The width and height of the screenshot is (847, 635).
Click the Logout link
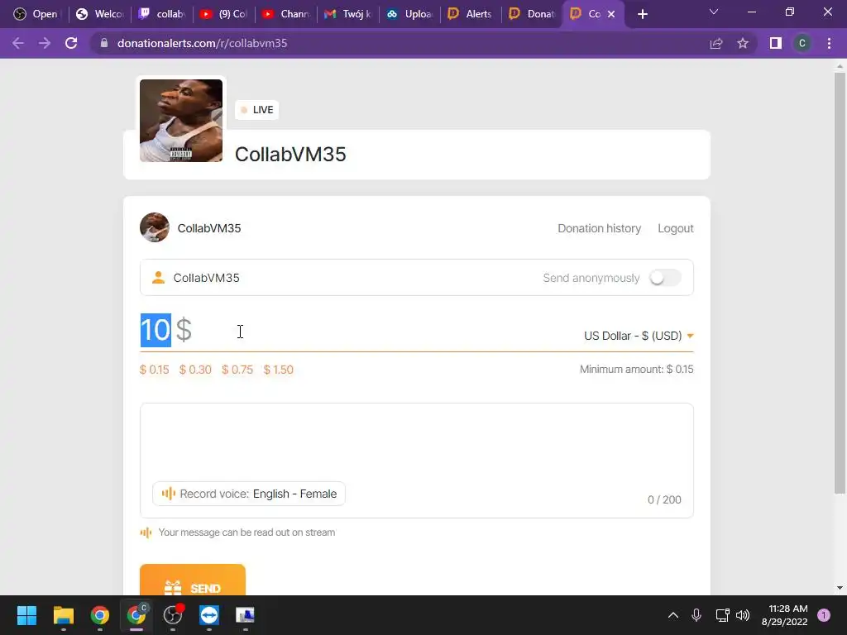pyautogui.click(x=675, y=228)
